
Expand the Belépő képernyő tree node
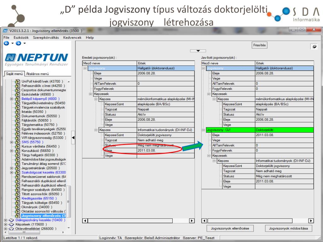(12, 99)
